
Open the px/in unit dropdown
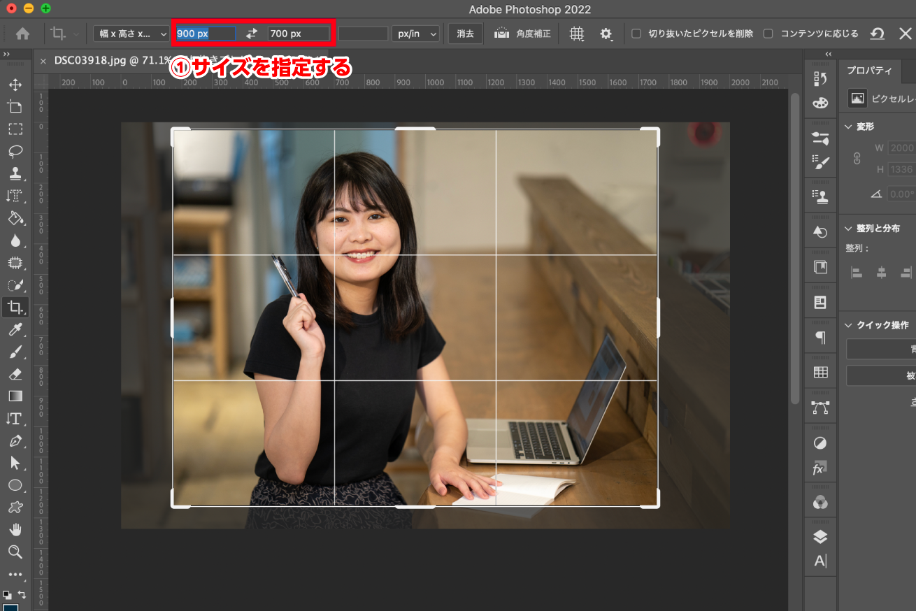pos(415,33)
